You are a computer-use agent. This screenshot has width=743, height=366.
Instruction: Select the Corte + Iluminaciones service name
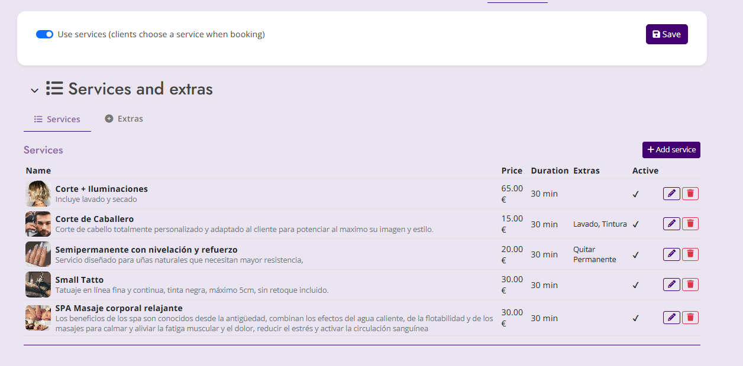click(x=102, y=189)
